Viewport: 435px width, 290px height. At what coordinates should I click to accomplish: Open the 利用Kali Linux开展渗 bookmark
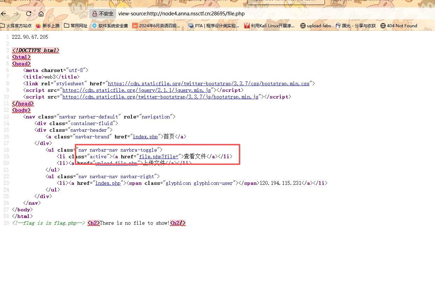point(269,26)
